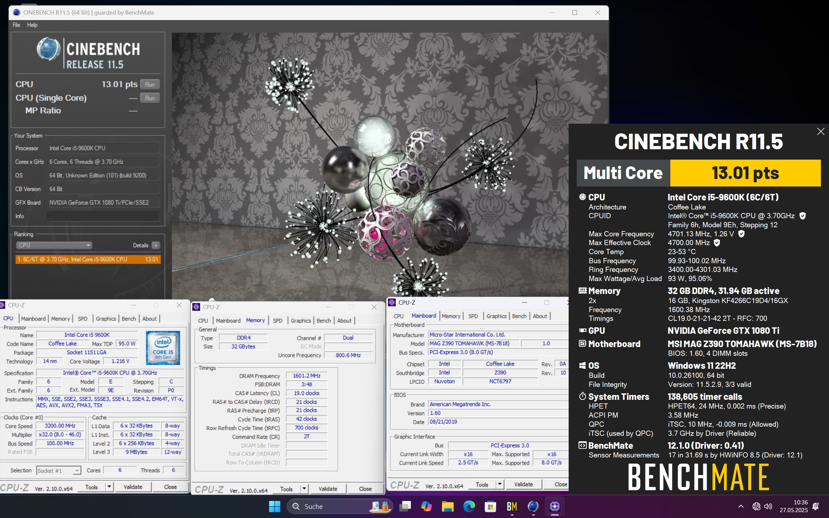The height and width of the screenshot is (518, 829).
Task: Click Multiplier value x32.0 (8.0 - 46.0)
Action: click(x=60, y=434)
